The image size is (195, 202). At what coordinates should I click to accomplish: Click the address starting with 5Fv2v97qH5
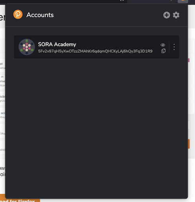pyautogui.click(x=95, y=51)
